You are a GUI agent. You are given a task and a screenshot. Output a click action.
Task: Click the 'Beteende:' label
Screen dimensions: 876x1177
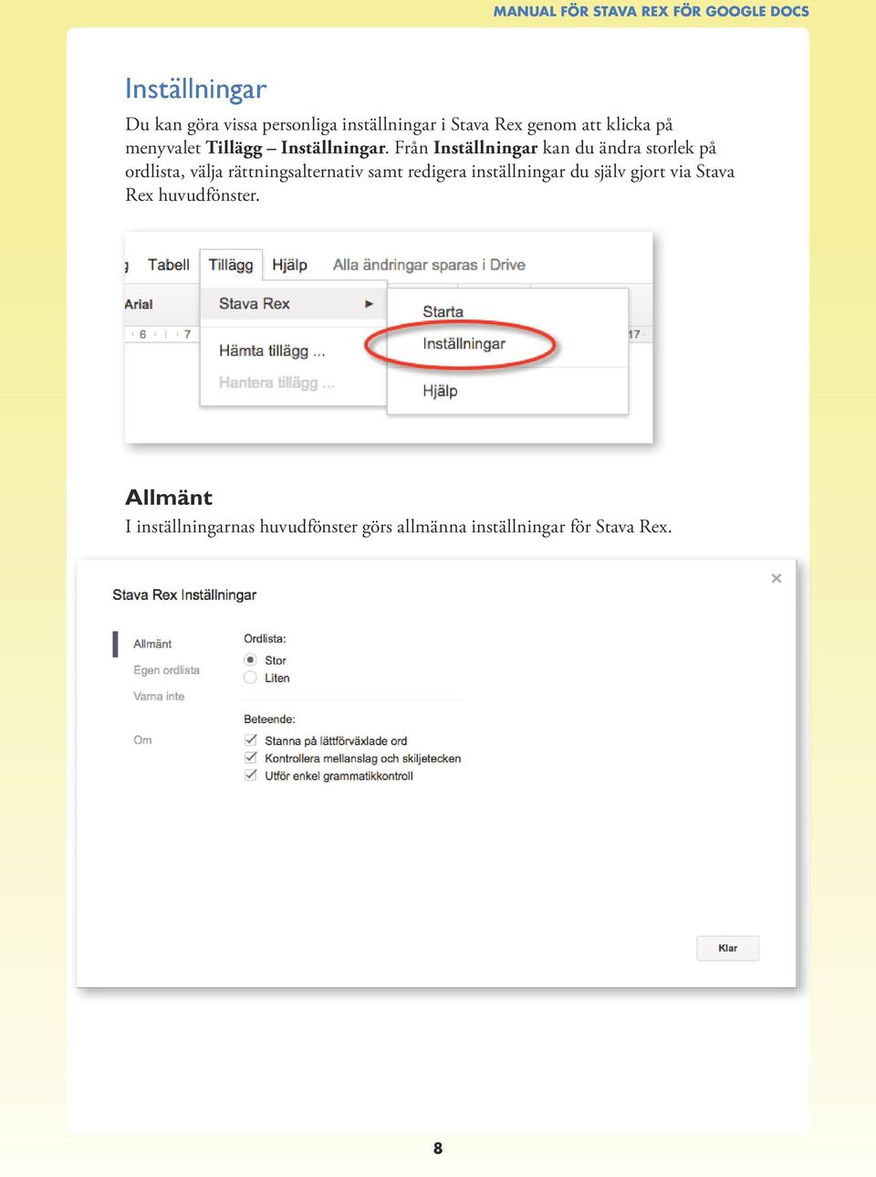pos(269,720)
